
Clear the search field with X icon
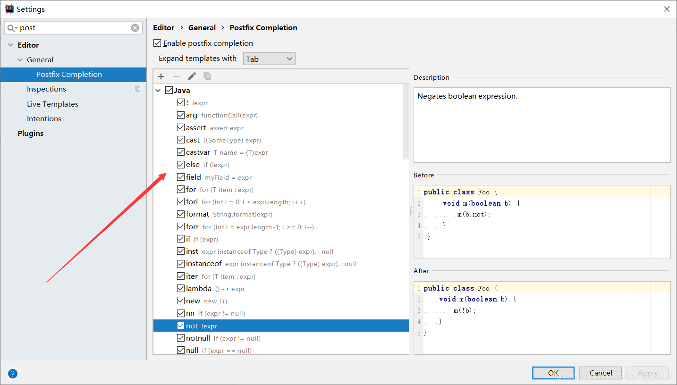tap(135, 28)
